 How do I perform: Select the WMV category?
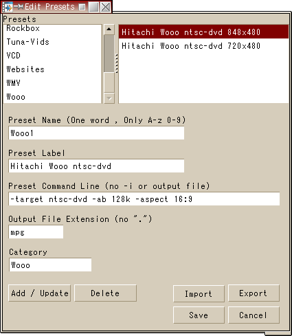[52, 83]
